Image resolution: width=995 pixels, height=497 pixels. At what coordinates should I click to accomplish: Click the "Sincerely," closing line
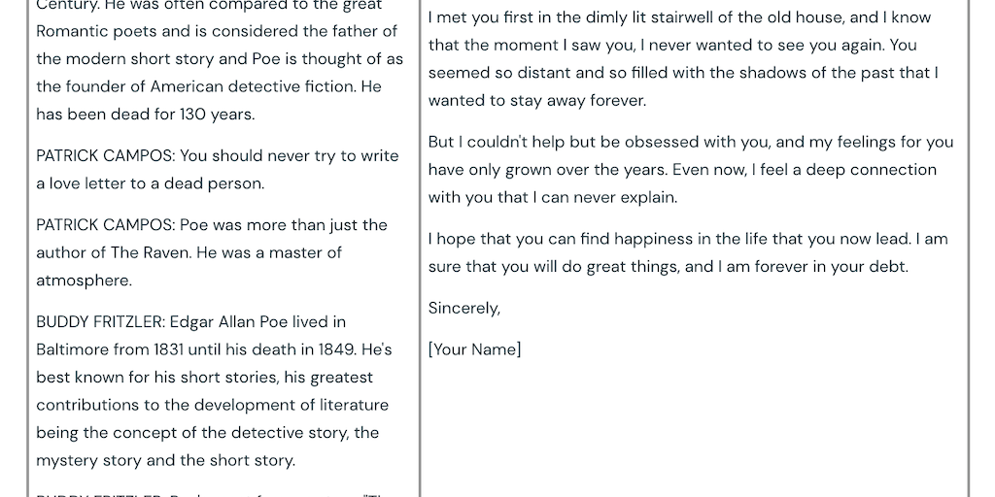tap(464, 308)
